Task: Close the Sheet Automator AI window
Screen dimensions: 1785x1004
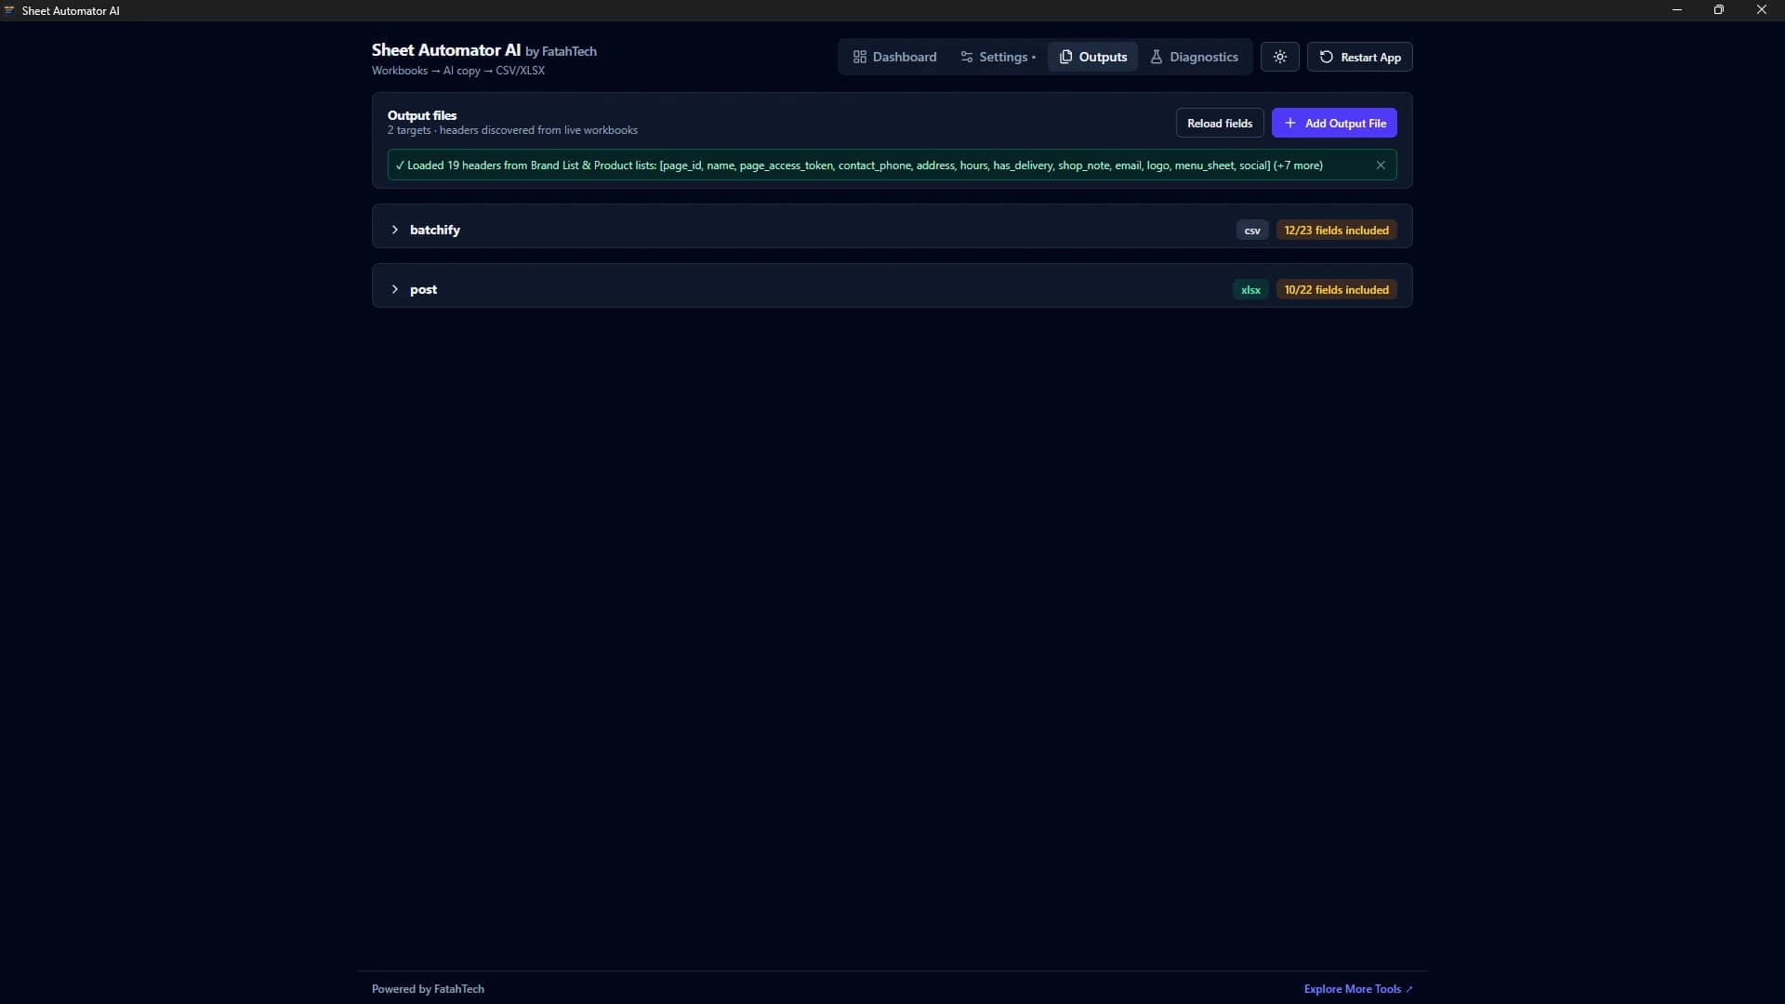Action: coord(1762,10)
